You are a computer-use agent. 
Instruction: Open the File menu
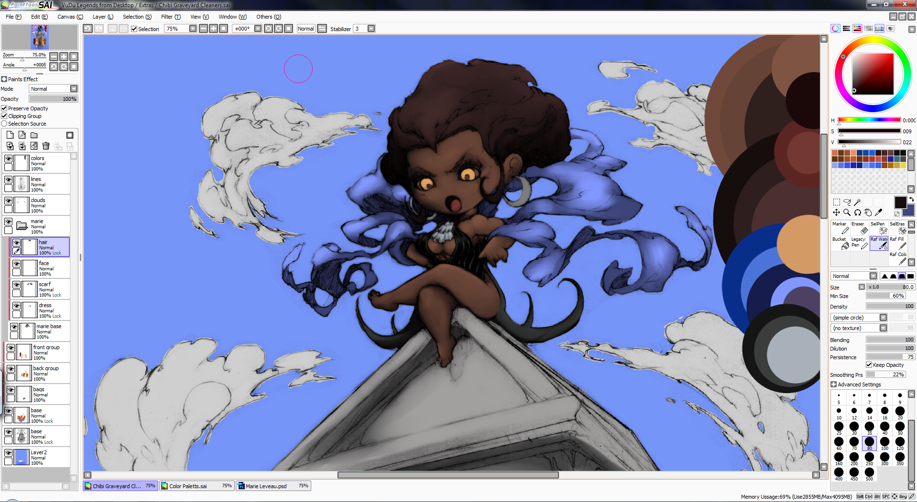click(13, 17)
